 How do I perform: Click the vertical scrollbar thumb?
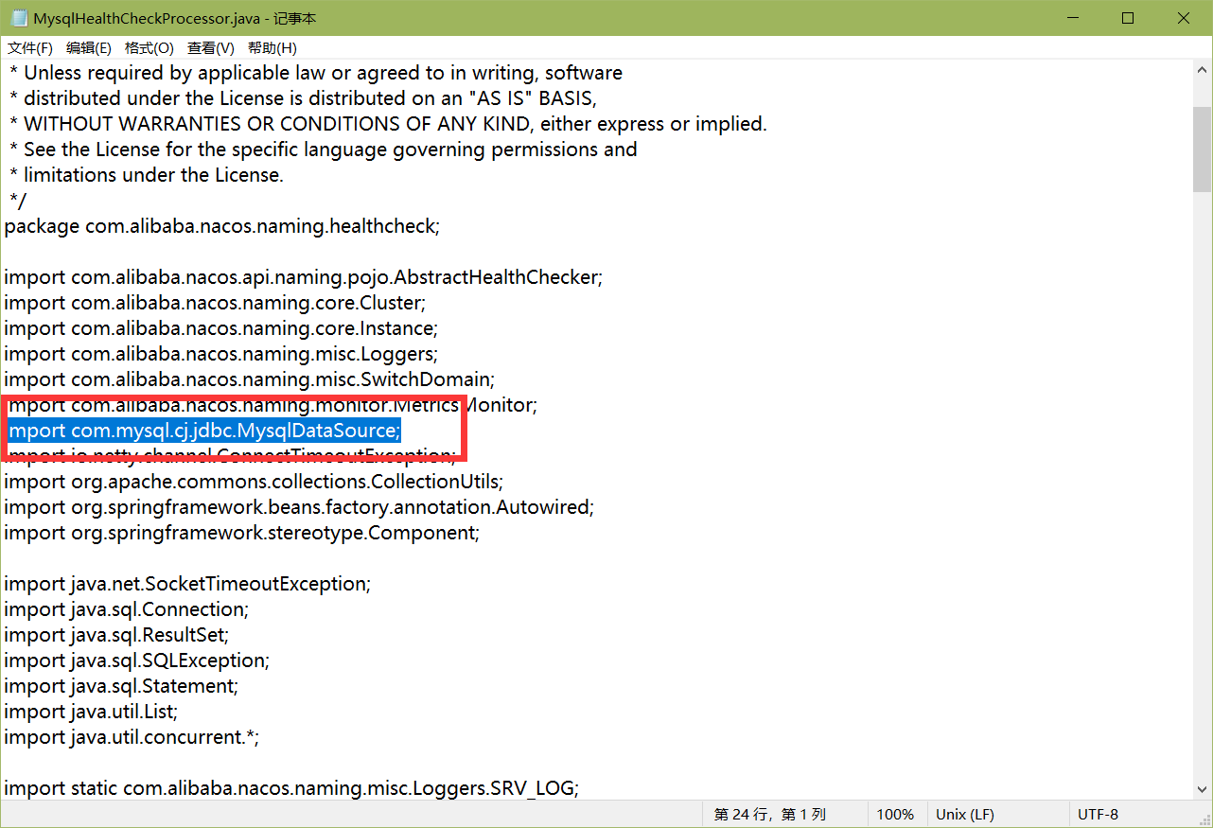(x=1202, y=150)
